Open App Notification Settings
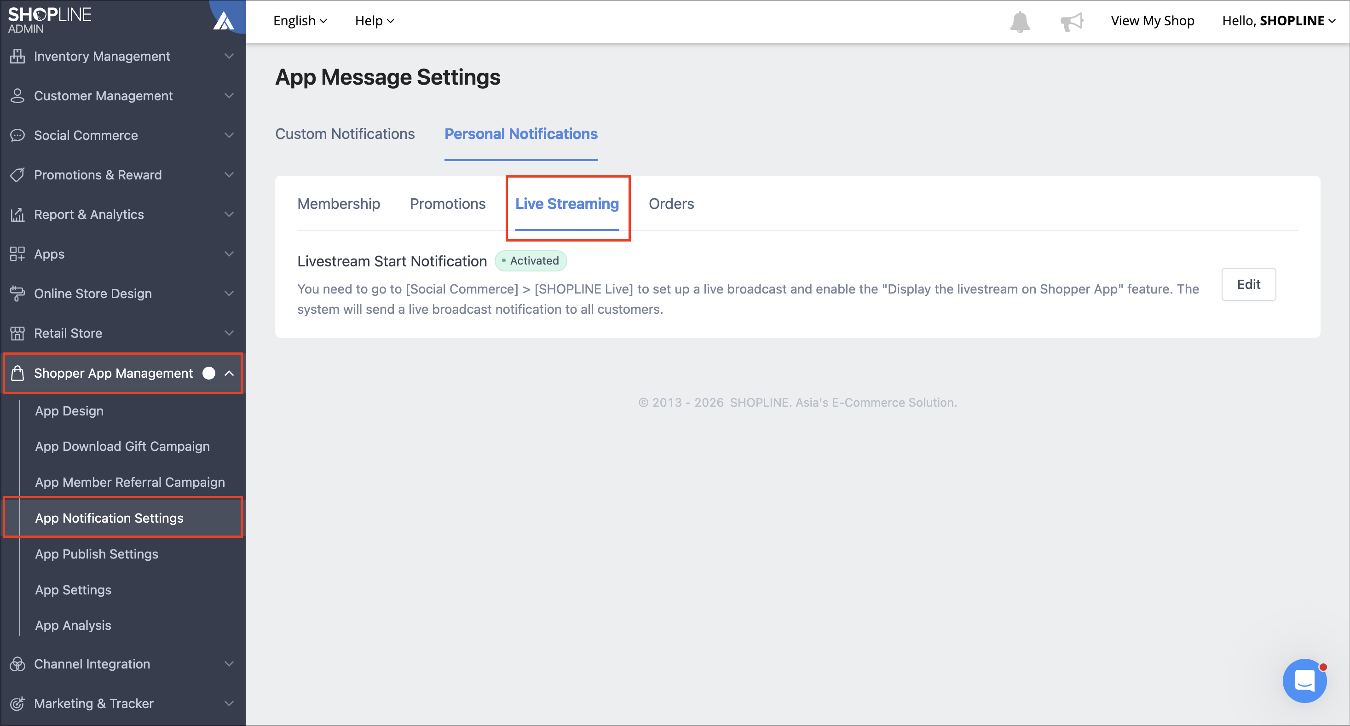Image resolution: width=1350 pixels, height=726 pixels. pos(109,519)
